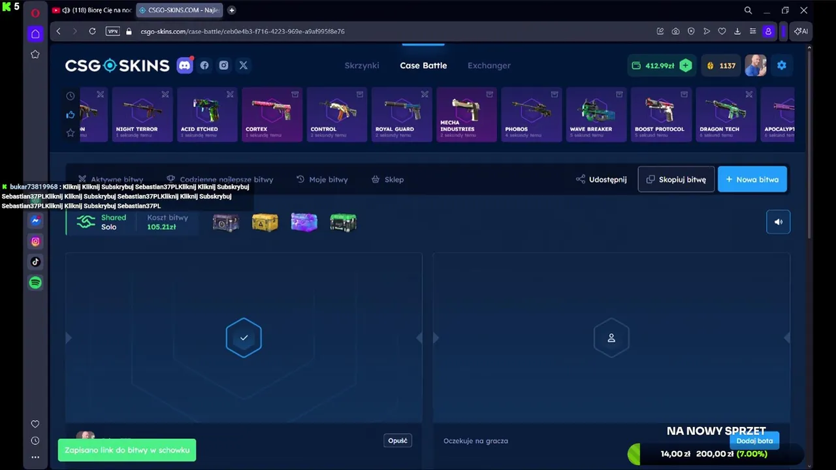
Task: Click the Opuść button to leave
Action: pos(398,441)
